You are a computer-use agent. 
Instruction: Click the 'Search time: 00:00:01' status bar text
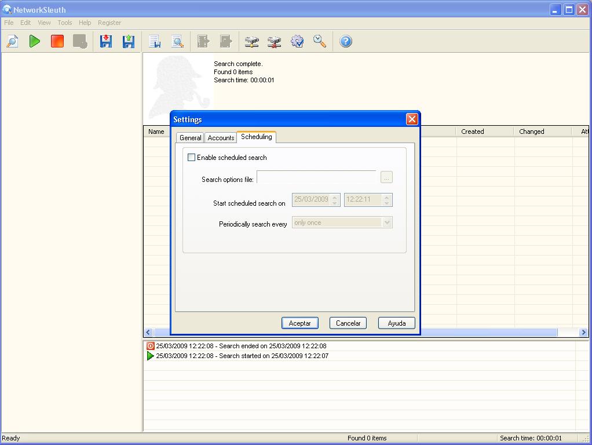point(531,438)
